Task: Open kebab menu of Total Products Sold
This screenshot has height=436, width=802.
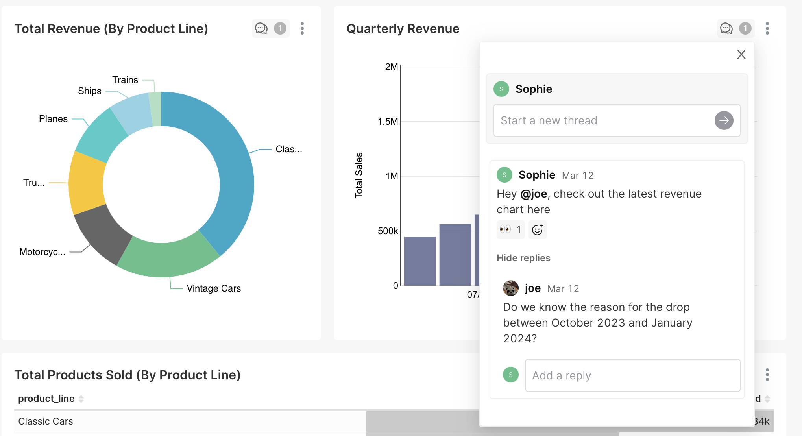Action: [x=767, y=375]
